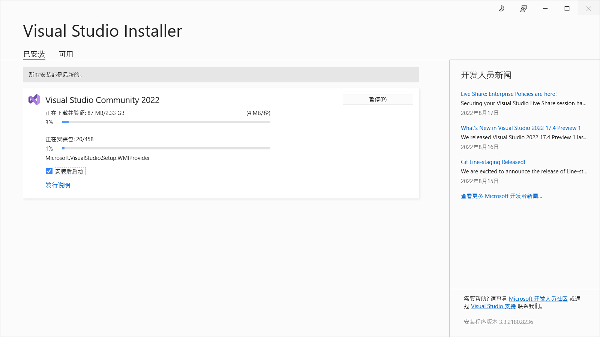Viewport: 600px width, 337px height.
Task: Click the 2022年8月17日 news date
Action: coord(480,113)
